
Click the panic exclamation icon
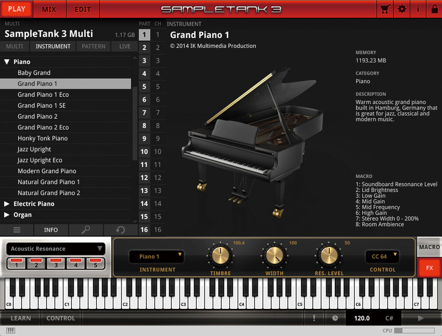click(314, 318)
